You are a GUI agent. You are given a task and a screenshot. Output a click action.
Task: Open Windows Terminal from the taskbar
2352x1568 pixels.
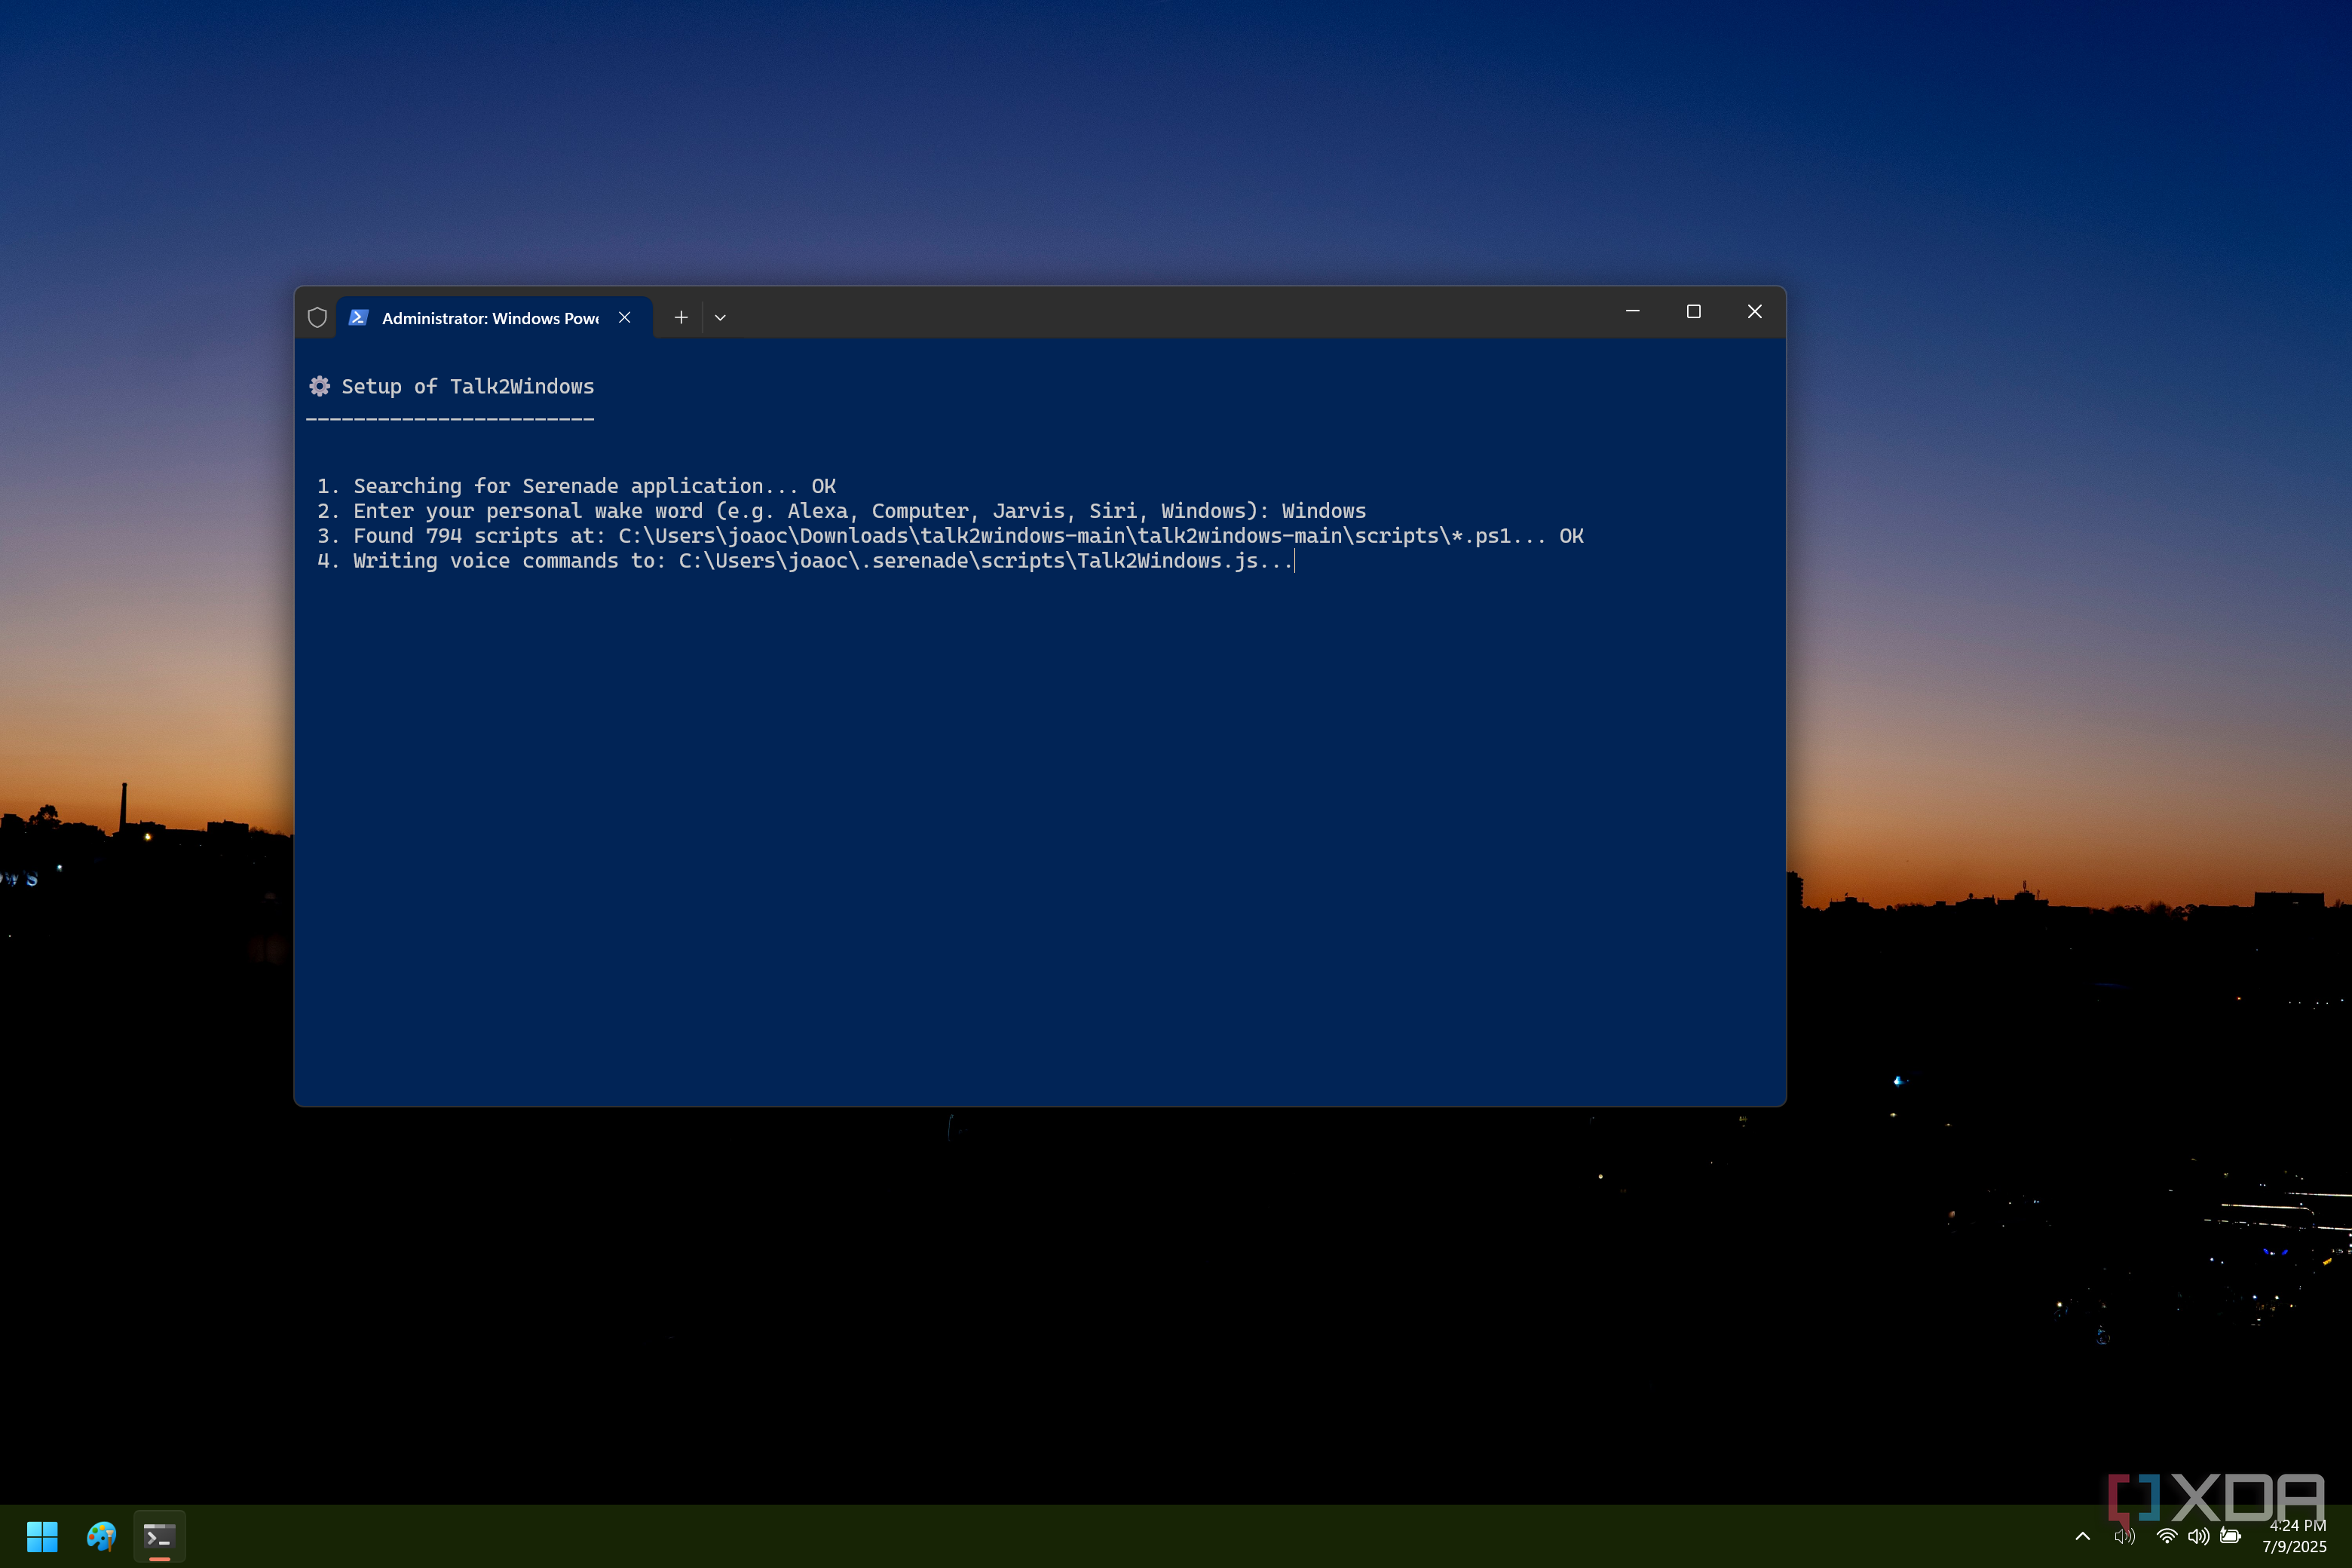click(x=158, y=1536)
